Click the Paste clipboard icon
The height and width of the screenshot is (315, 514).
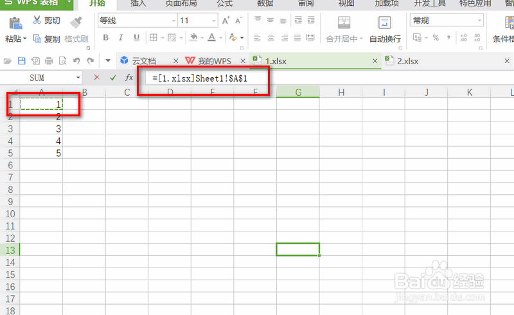pos(15,23)
